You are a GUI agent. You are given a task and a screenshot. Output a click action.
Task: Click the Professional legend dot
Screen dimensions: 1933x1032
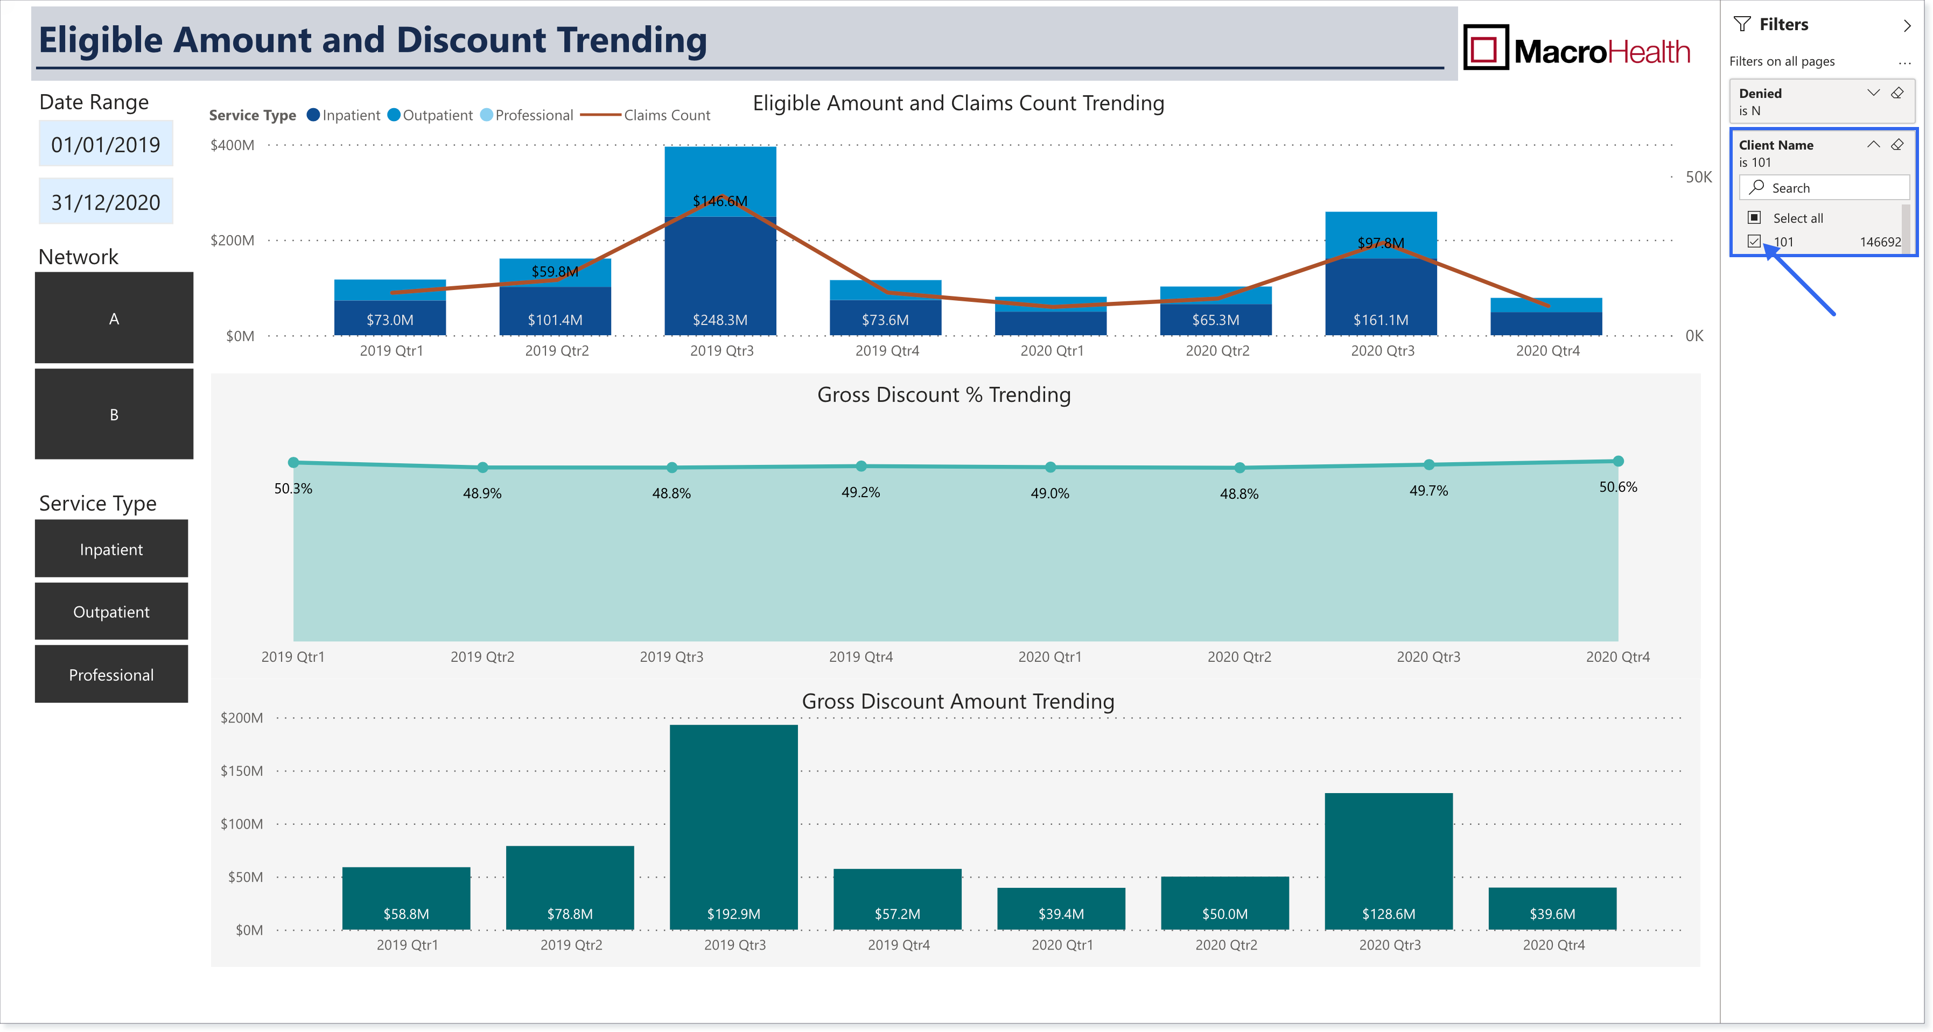click(486, 115)
